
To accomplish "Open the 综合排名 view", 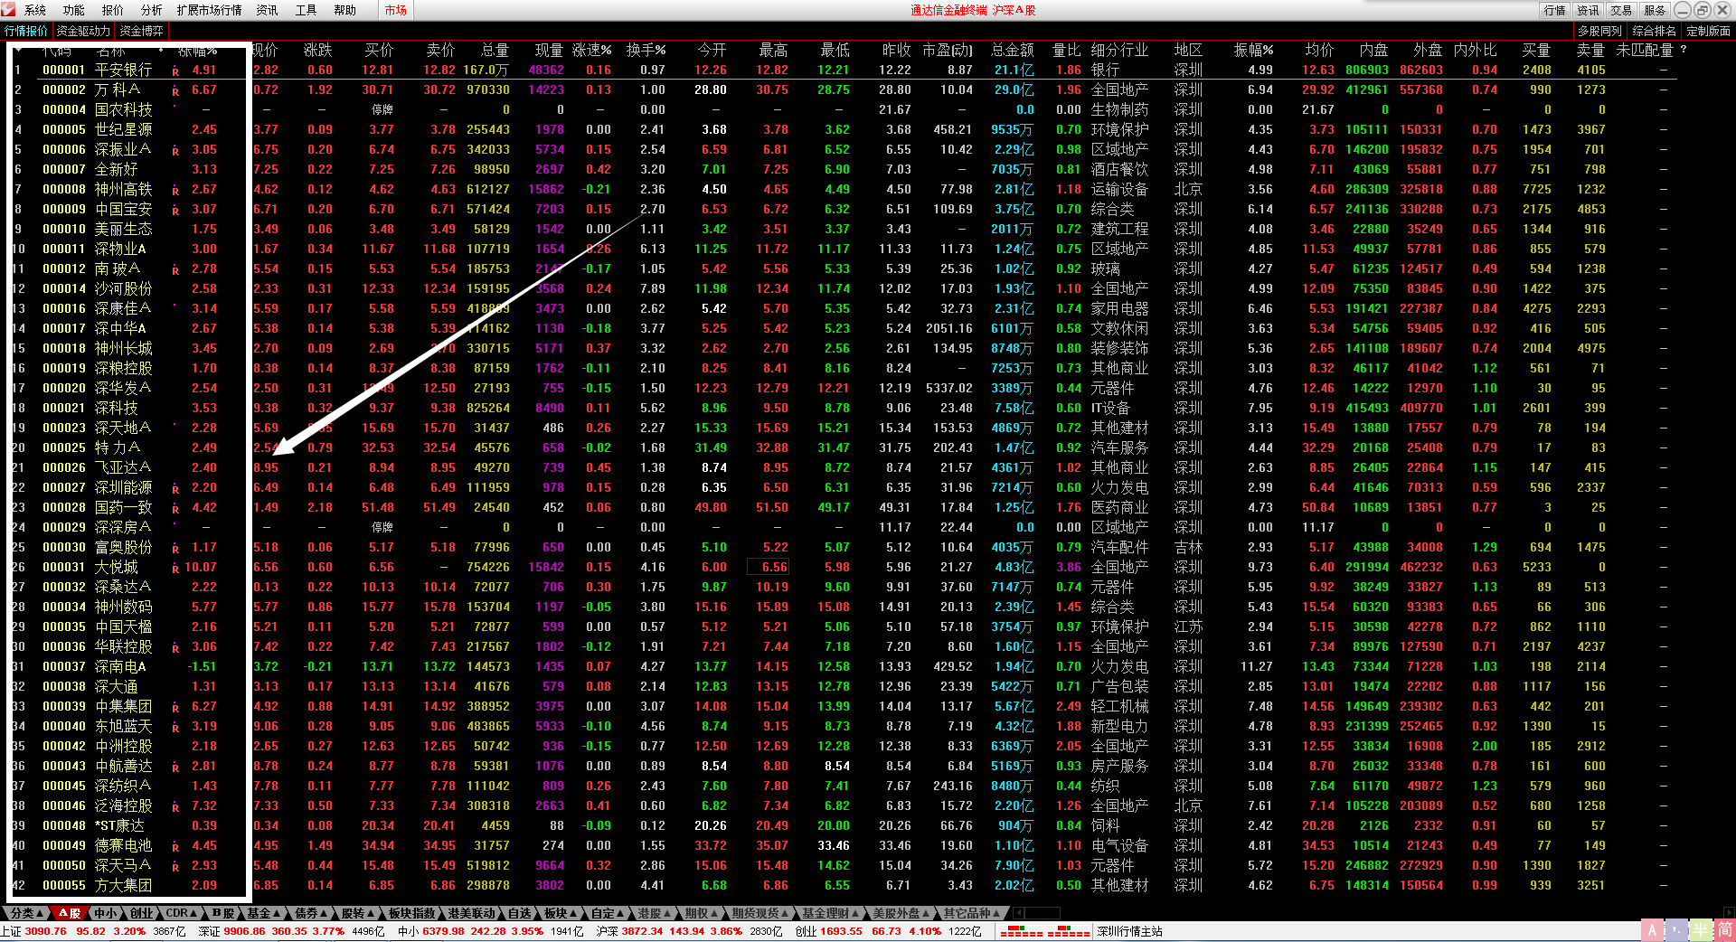I will 1655,31.
